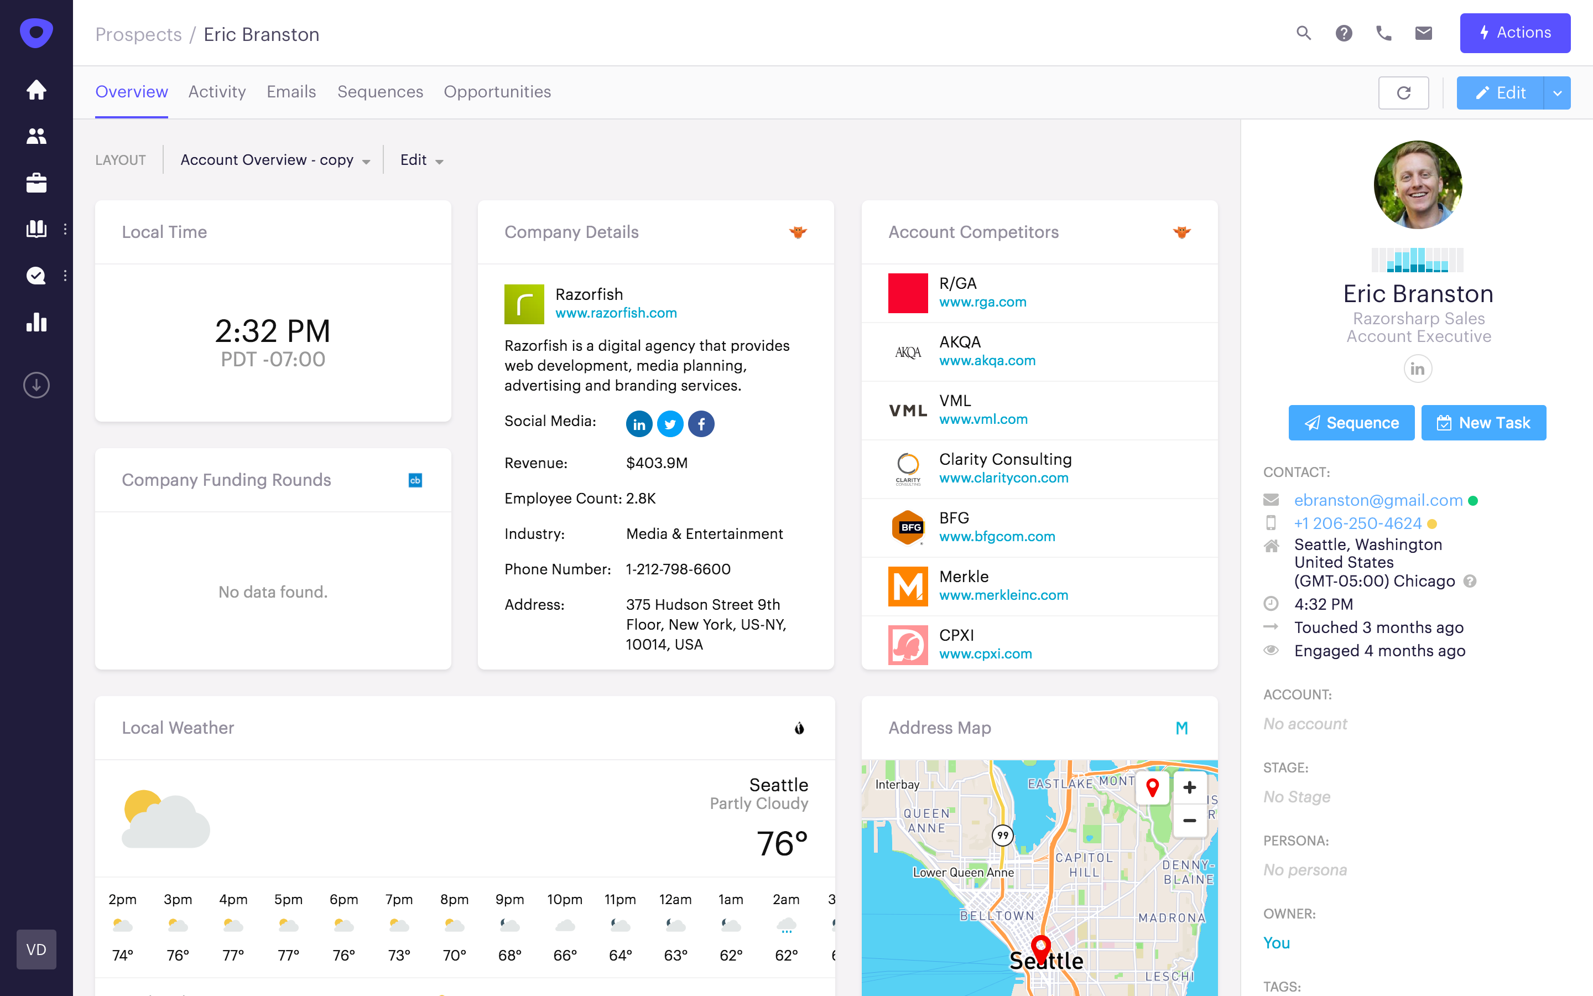The width and height of the screenshot is (1593, 996).
Task: Start a Sequence for Eric Branston
Action: click(1351, 422)
